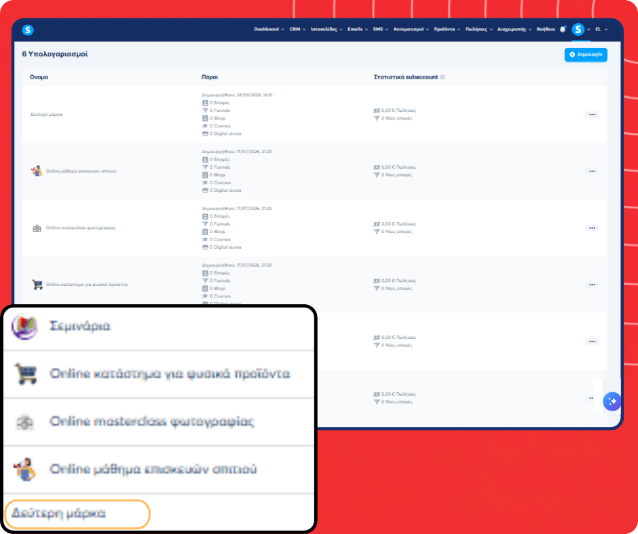Click new contacts funnel icon in Δεύτερη μάρκα statistics

pos(377,119)
